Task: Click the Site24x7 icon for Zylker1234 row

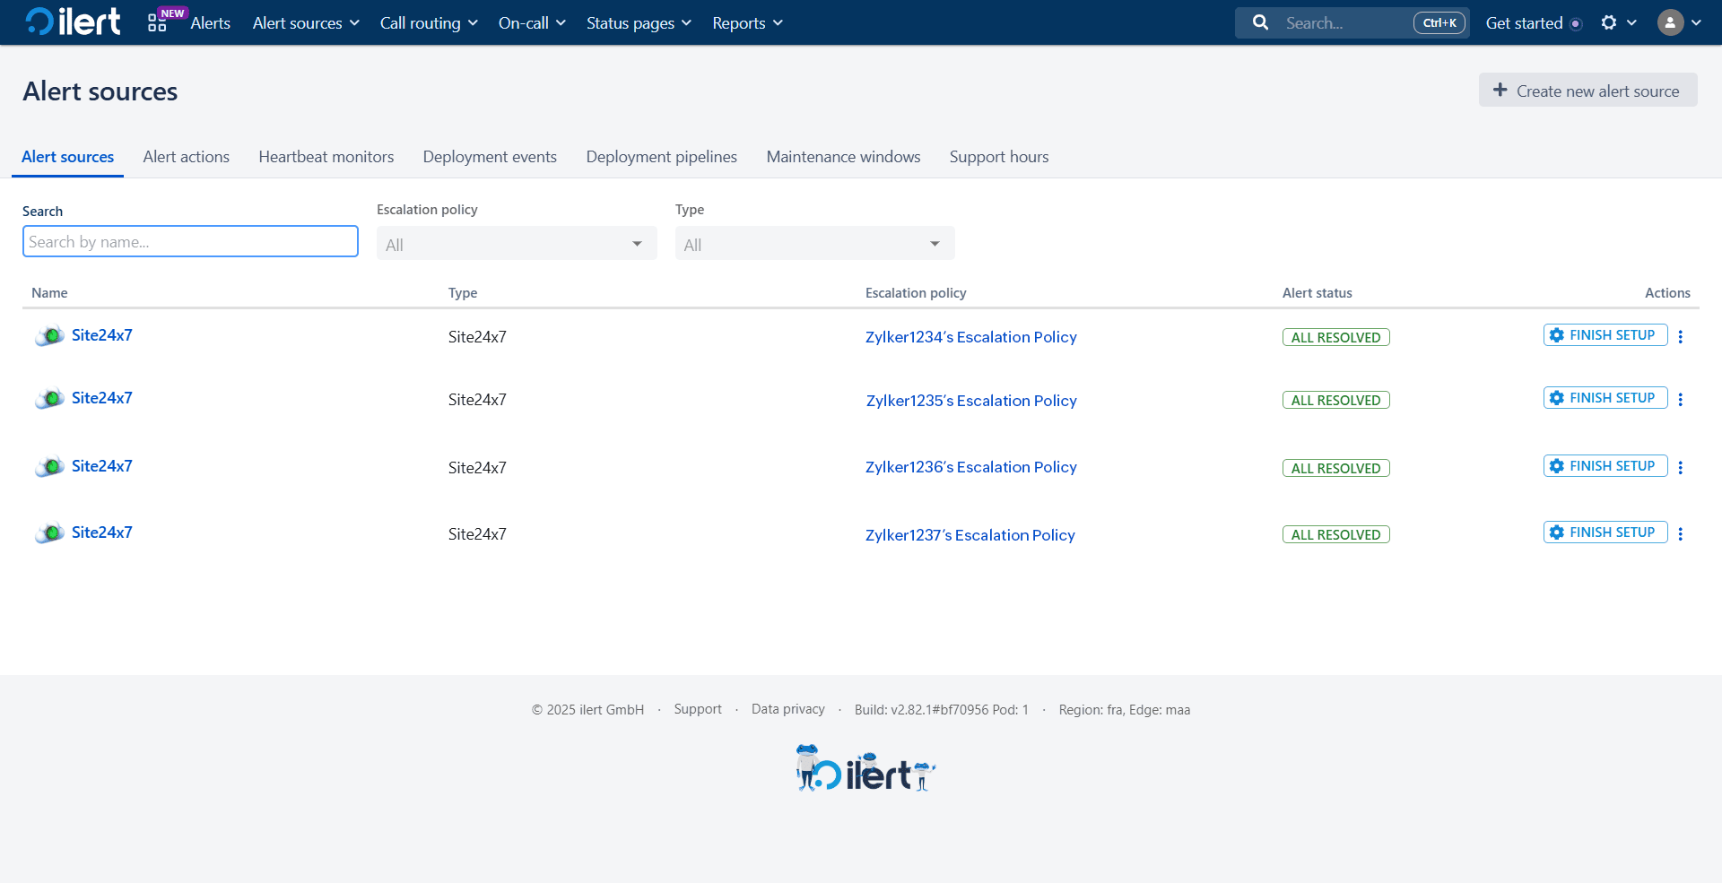Action: pos(49,335)
